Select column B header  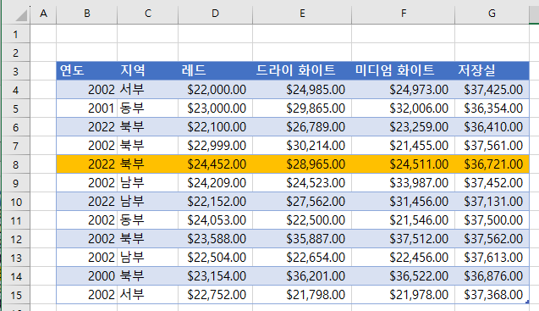click(86, 14)
